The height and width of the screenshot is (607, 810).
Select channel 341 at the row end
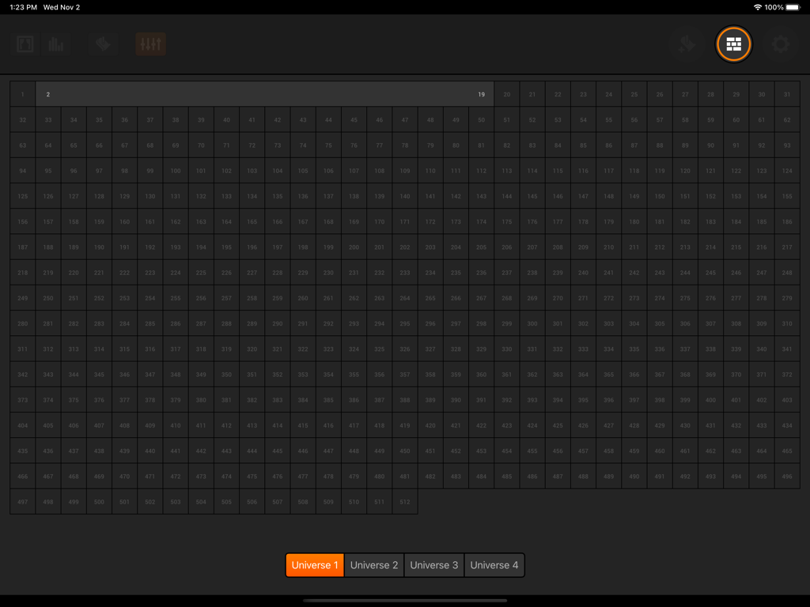pyautogui.click(x=787, y=349)
